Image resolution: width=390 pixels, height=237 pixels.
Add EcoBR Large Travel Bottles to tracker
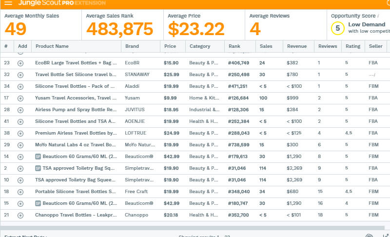[x=20, y=63]
